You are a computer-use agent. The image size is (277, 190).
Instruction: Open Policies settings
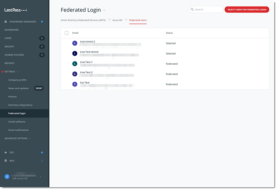(12, 97)
